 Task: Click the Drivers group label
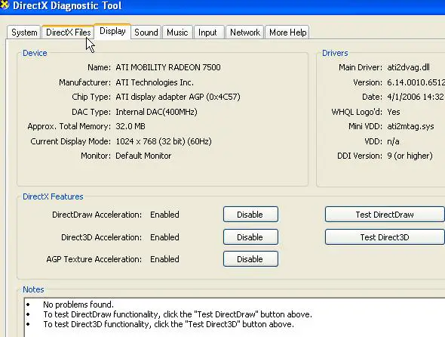(335, 53)
